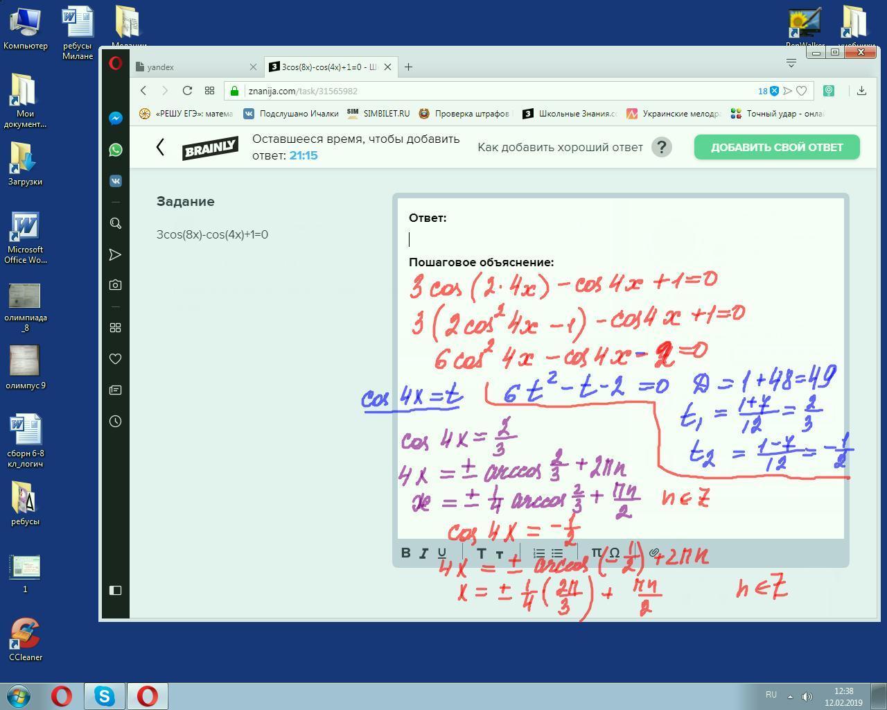Send page to My Flow
The width and height of the screenshot is (887, 710).
point(787,91)
